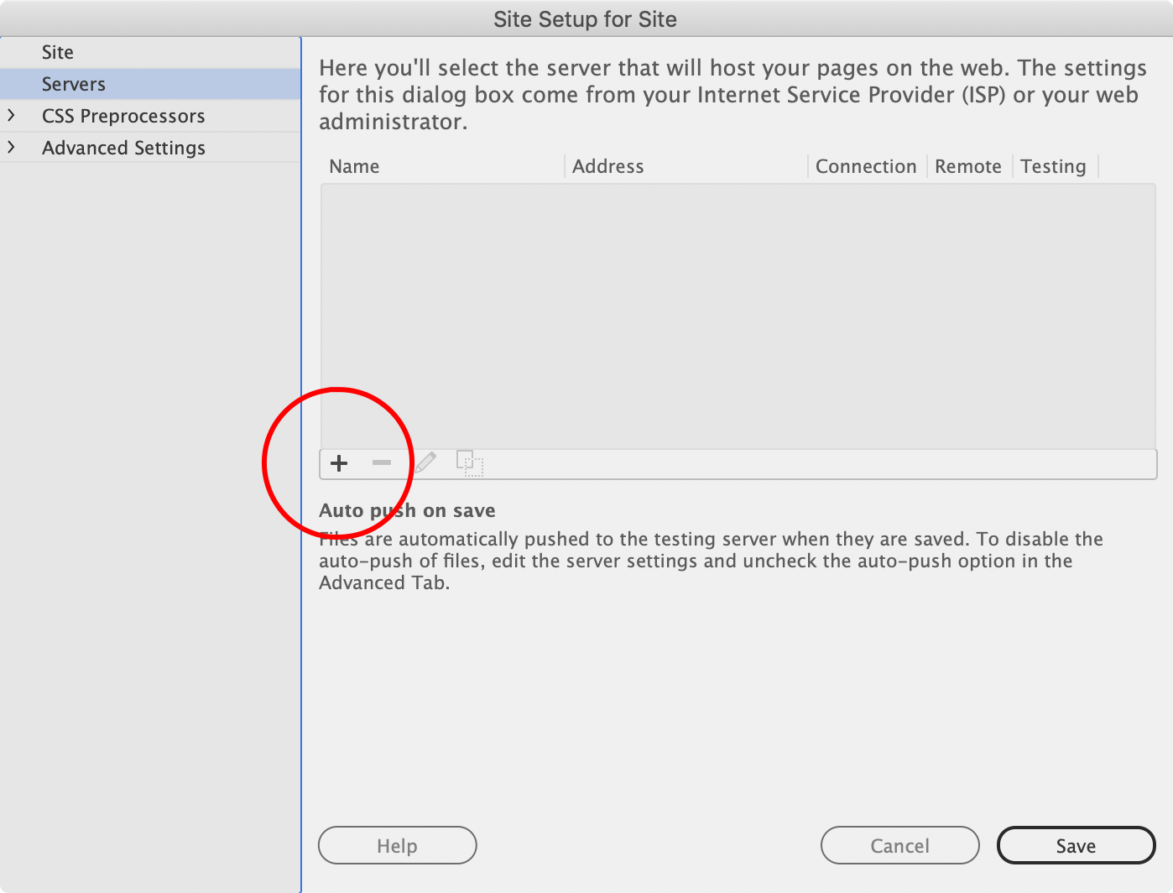Select the Edit server pencil icon
This screenshot has width=1173, height=893.
tap(426, 462)
